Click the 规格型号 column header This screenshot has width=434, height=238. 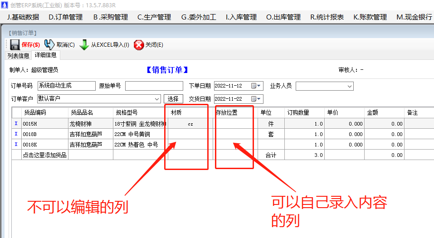(141, 112)
